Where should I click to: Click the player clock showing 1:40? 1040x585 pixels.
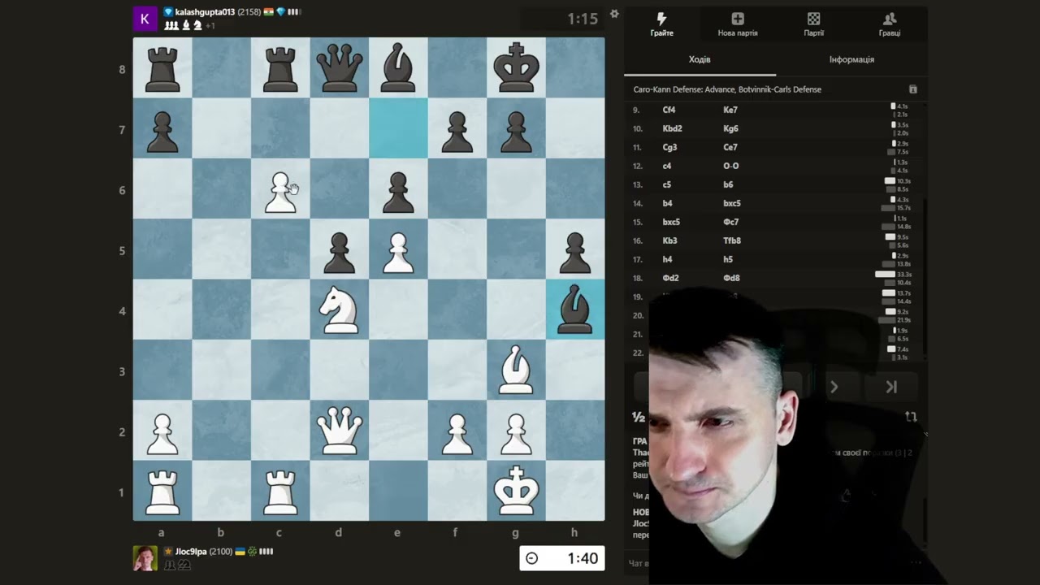(562, 558)
